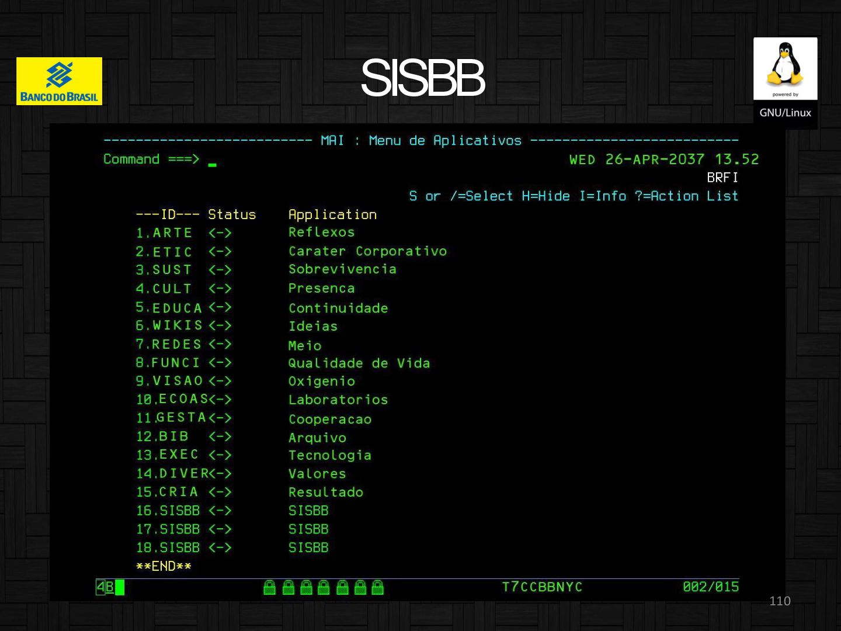The image size is (841, 631).
Task: Choose entry 16.SISBB from the list
Action: pyautogui.click(x=168, y=511)
